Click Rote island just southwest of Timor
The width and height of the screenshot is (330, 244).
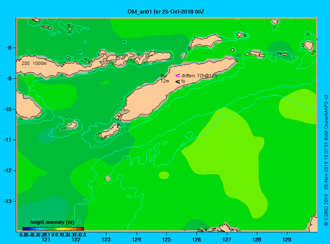click(110, 131)
